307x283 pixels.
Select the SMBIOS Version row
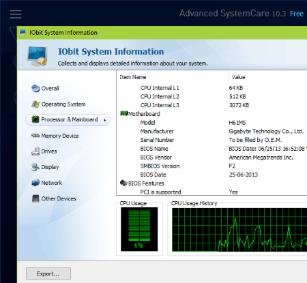211,166
